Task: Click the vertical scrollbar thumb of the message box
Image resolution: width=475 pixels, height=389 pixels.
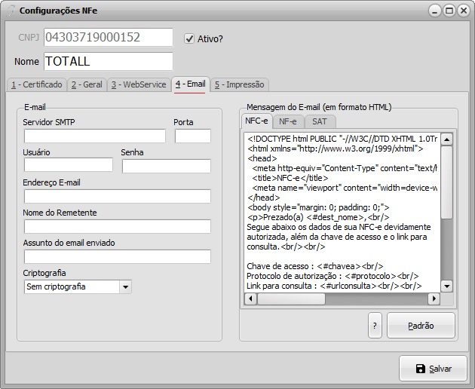Action: click(x=447, y=182)
